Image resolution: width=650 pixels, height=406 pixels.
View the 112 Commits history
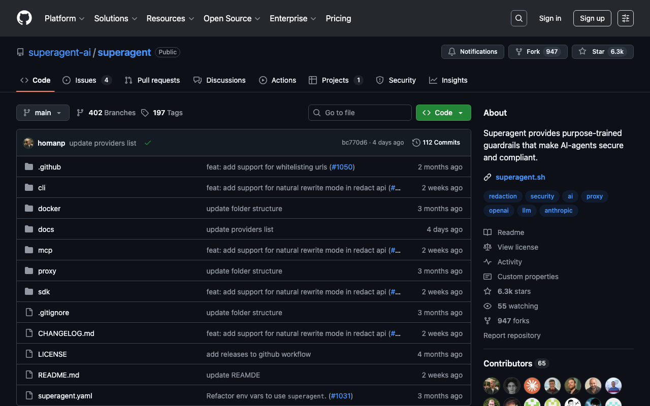[x=436, y=143]
